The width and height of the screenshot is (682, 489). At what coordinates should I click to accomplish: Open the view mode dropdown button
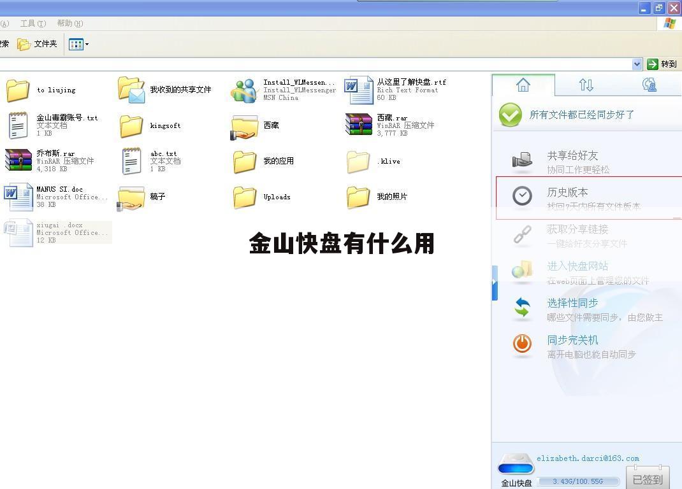(79, 44)
